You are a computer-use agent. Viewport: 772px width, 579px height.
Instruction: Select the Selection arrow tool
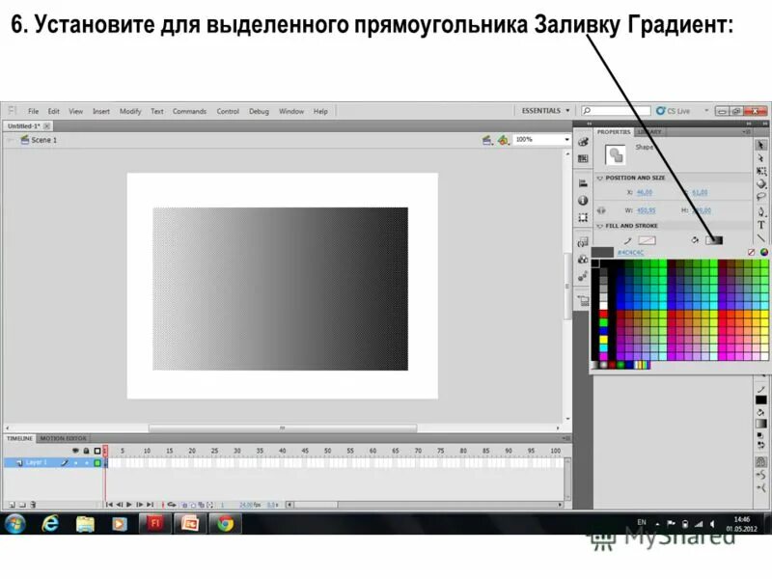coord(760,146)
